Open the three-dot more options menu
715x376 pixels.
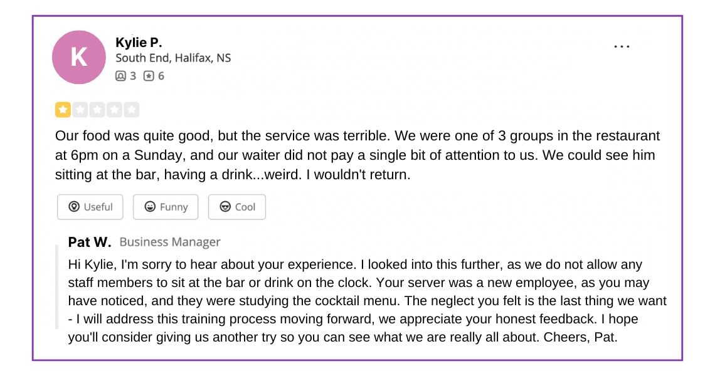[x=622, y=46]
